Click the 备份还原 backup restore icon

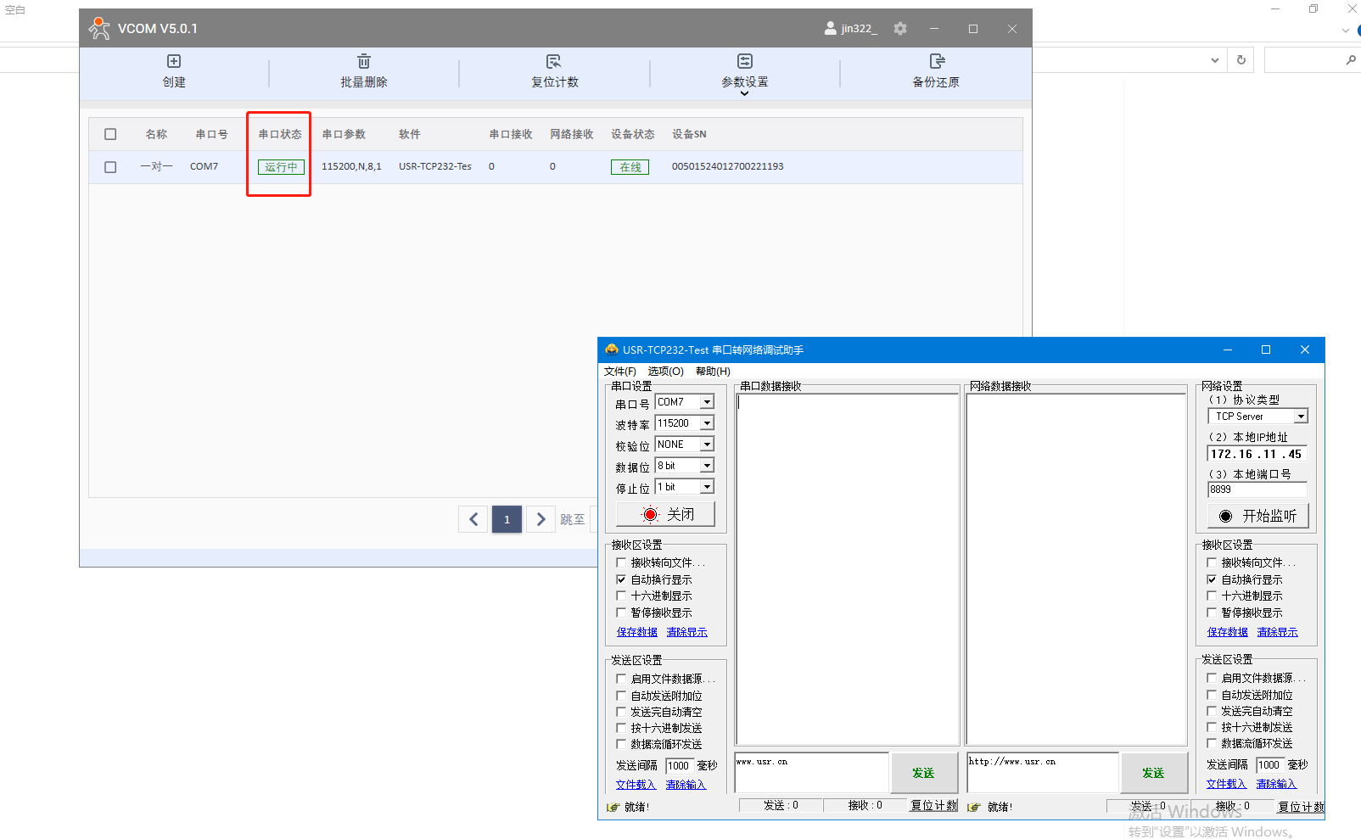pos(937,61)
